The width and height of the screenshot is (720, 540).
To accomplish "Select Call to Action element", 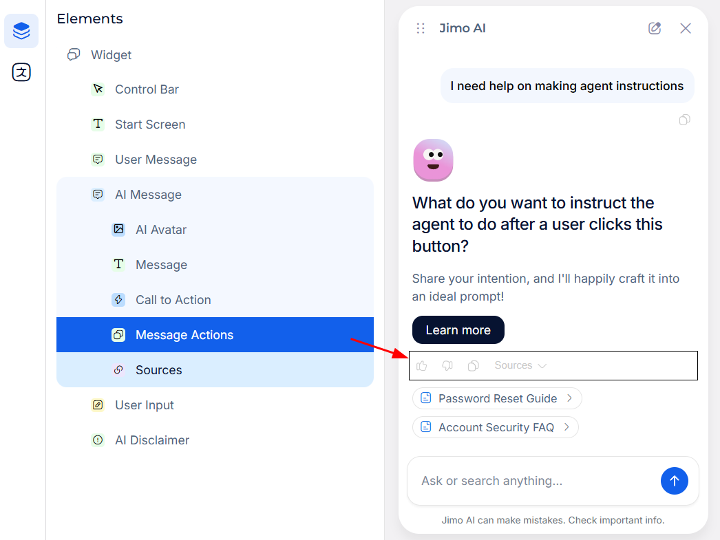I will pos(173,300).
